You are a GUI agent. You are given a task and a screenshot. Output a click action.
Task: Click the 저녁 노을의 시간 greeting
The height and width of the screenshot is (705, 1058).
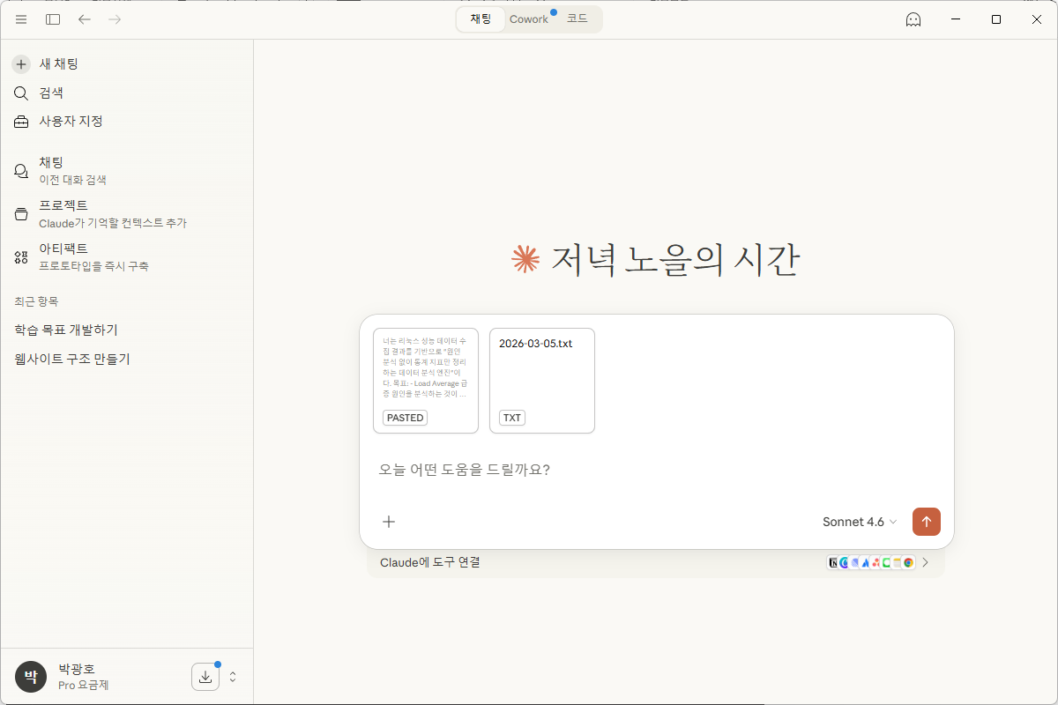674,259
